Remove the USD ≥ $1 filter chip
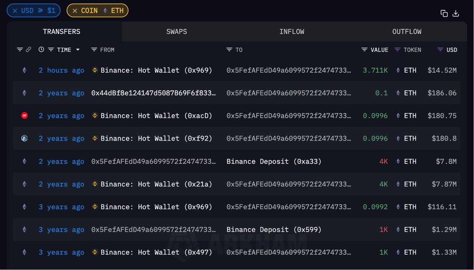Viewport: 474px width, 270px height. coord(15,11)
